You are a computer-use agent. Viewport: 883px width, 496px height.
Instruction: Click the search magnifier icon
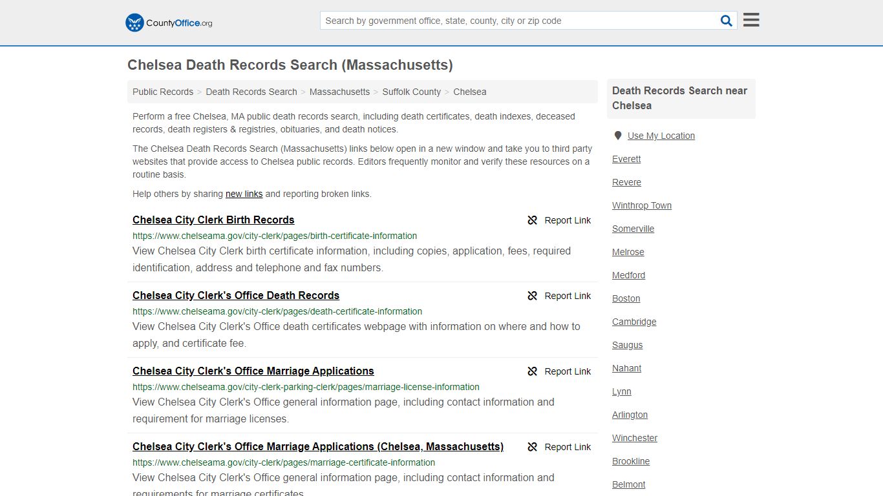point(727,21)
